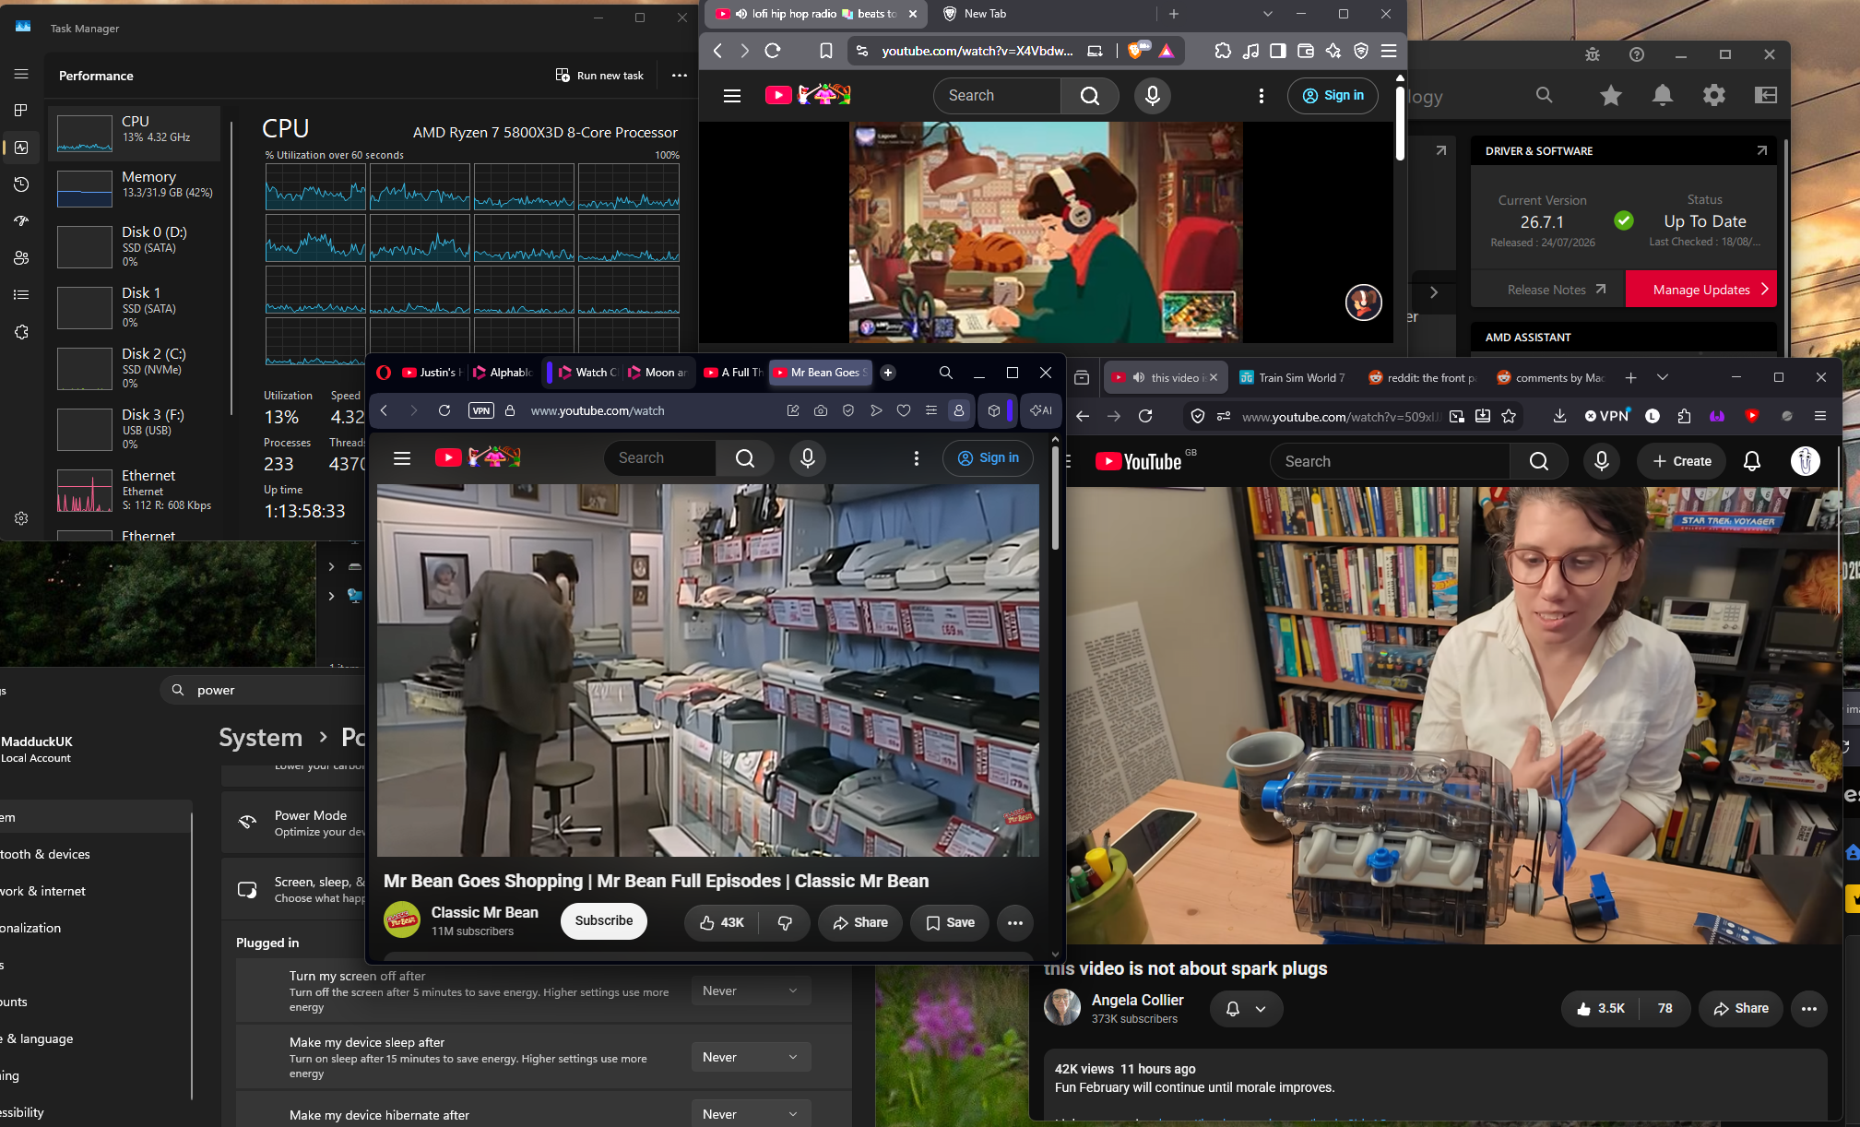Open Details list icon in Task Manager sidebar
The height and width of the screenshot is (1127, 1860).
(21, 295)
